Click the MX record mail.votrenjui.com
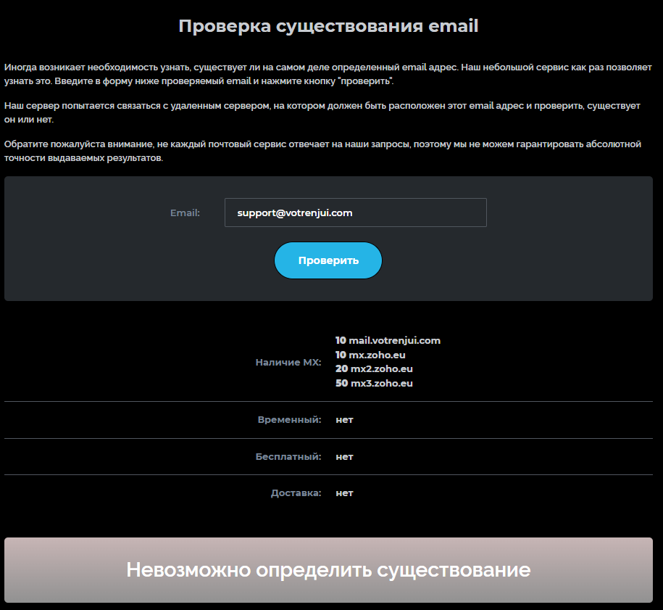This screenshot has height=610, width=663. click(388, 340)
